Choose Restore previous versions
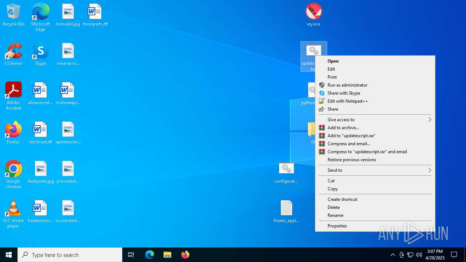The height and width of the screenshot is (262, 466). pyautogui.click(x=375, y=160)
